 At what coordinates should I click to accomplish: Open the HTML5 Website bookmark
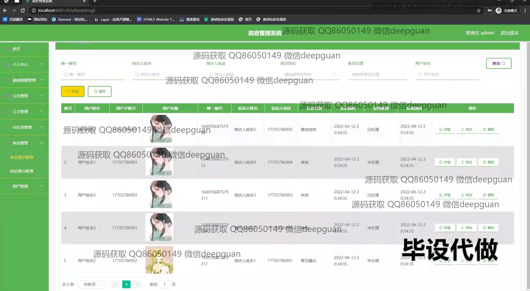click(x=156, y=19)
